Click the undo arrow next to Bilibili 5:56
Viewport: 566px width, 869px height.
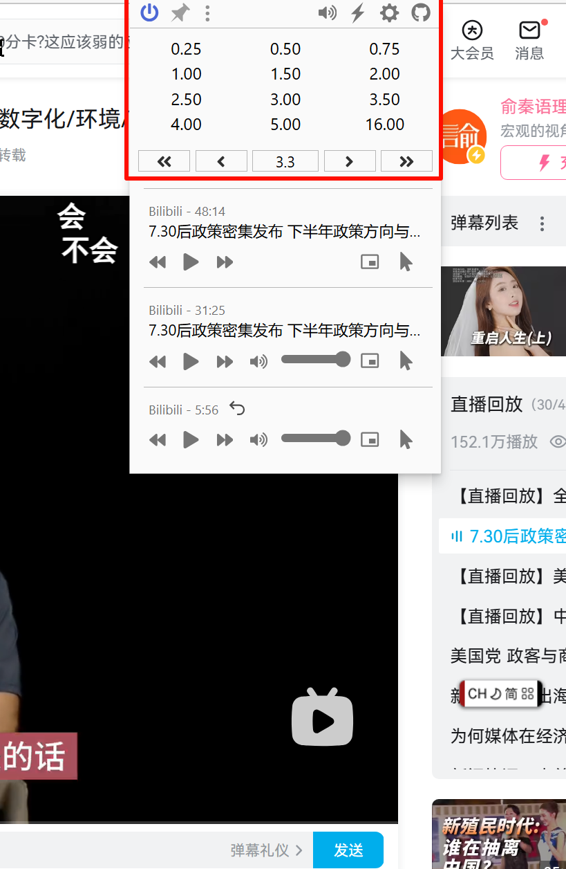237,409
